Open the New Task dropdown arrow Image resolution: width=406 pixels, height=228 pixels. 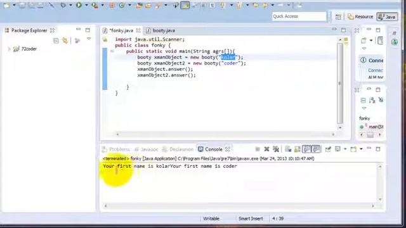pyautogui.click(x=370, y=41)
